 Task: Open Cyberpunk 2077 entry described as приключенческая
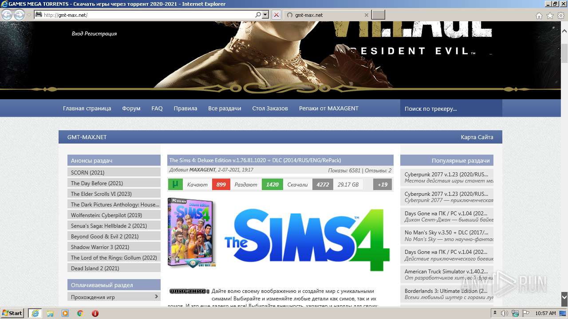pyautogui.click(x=447, y=197)
